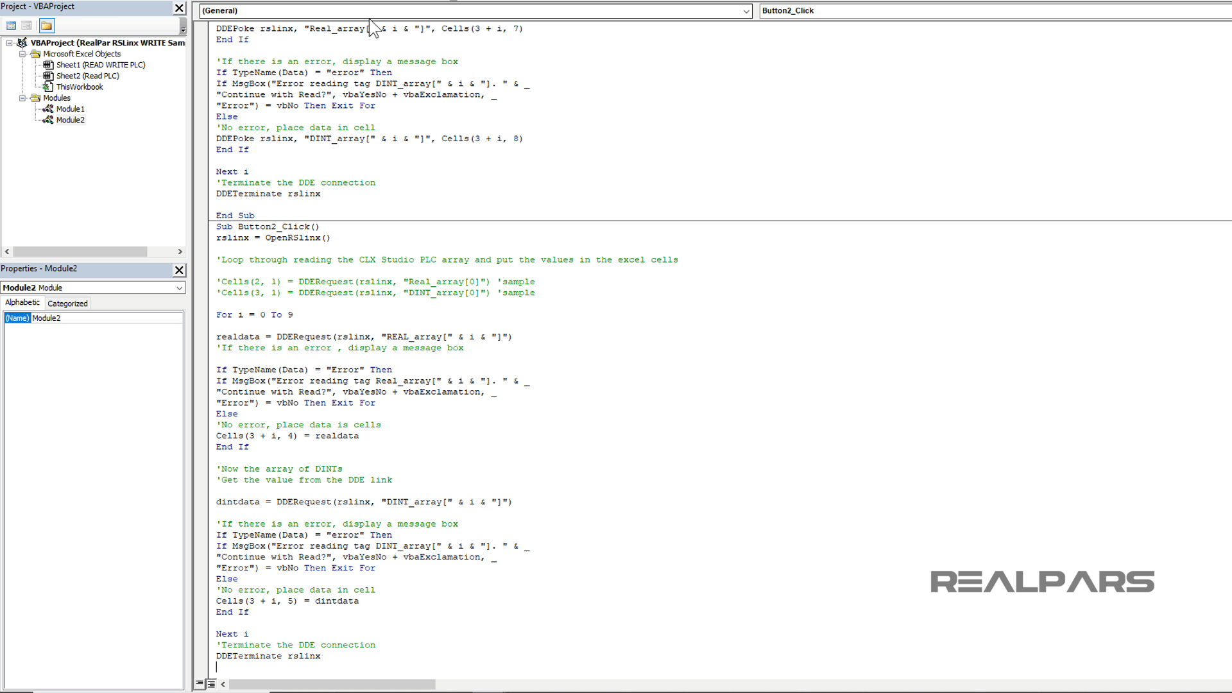Select the Modules folder label

point(57,98)
